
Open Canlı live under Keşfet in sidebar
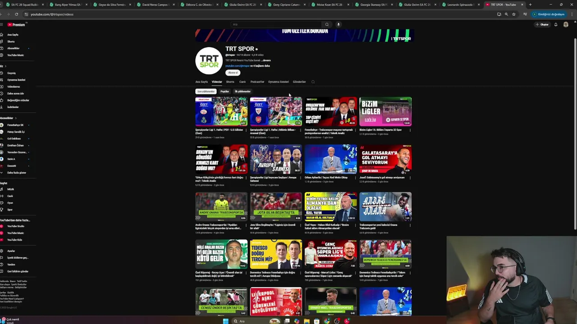tap(10, 196)
